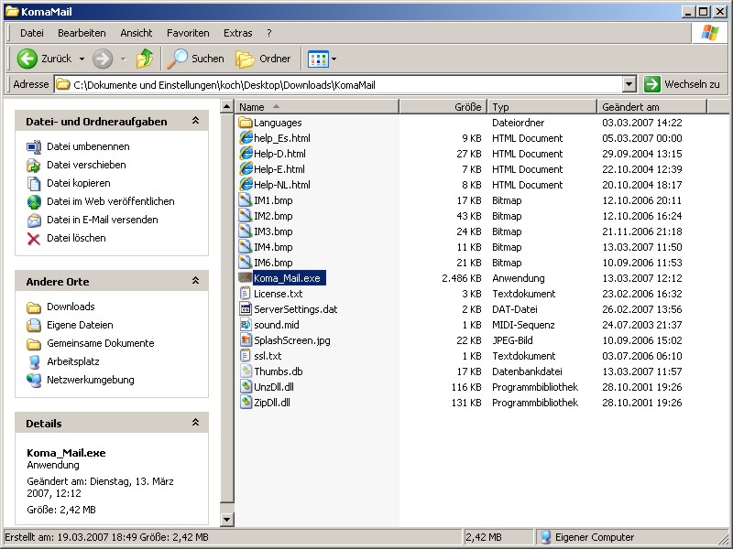Viewport: 733px width, 549px height.
Task: Select the Help-E.html file name
Action: [x=279, y=169]
